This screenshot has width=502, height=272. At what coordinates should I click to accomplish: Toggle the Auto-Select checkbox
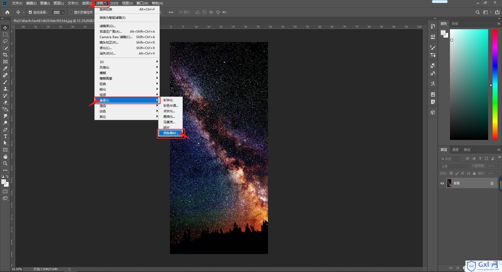pyautogui.click(x=30, y=12)
